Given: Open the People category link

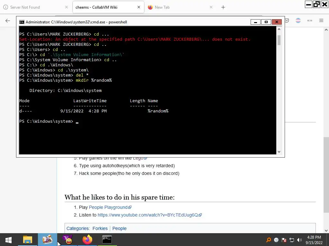Looking at the screenshot, I should (x=120, y=228).
